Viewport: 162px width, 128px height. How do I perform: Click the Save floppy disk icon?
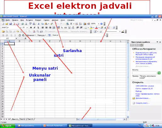point(10,24)
